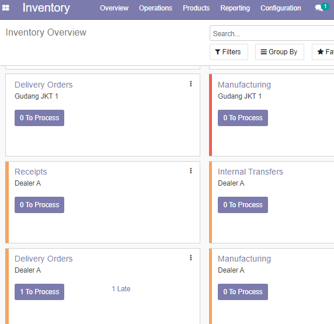
Task: Open the Reporting menu
Action: pos(235,8)
